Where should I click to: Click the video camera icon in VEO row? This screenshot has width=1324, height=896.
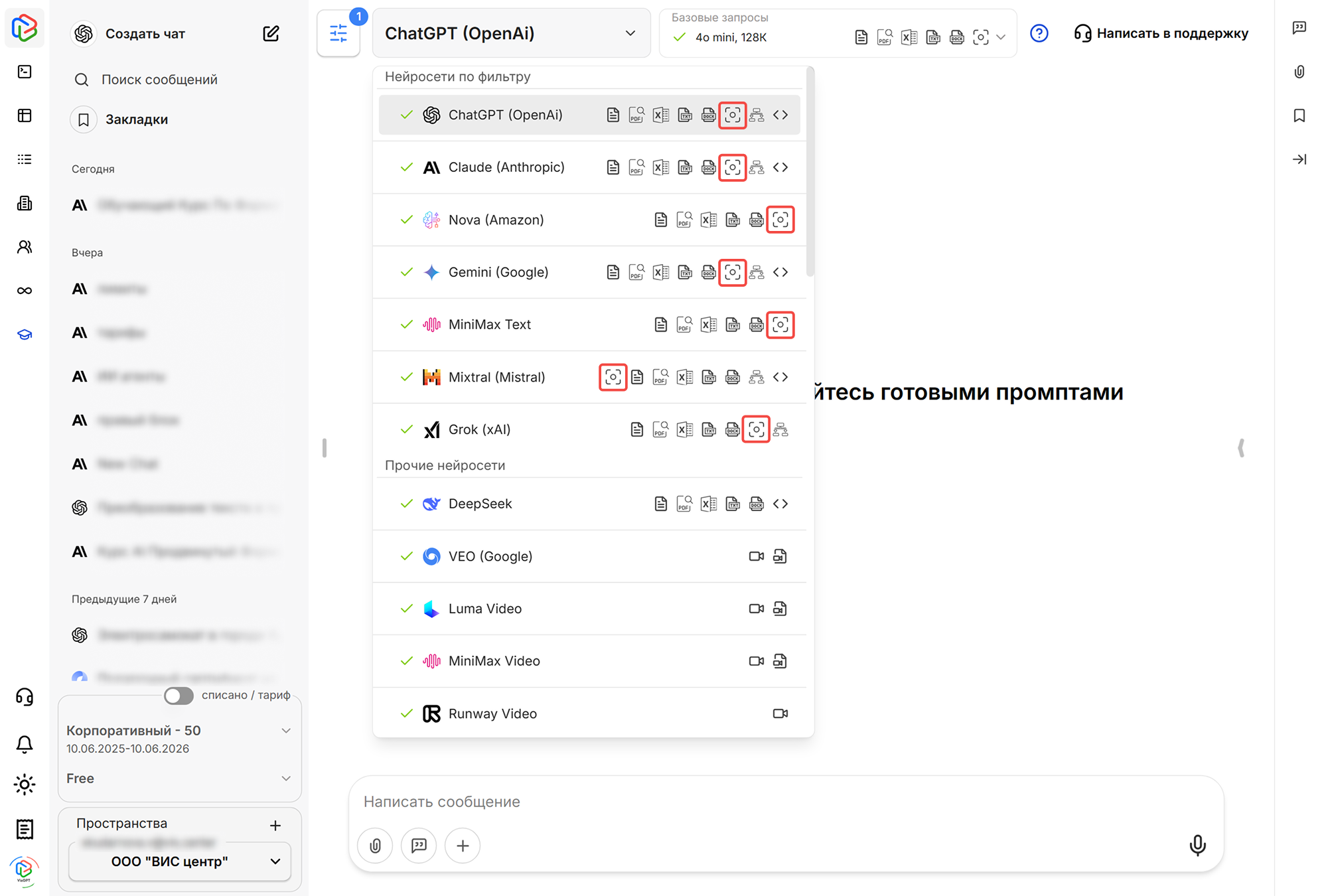coord(757,556)
